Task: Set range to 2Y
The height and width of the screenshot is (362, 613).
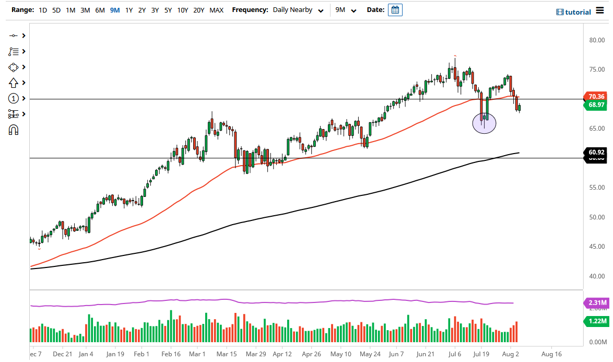Action: click(142, 10)
